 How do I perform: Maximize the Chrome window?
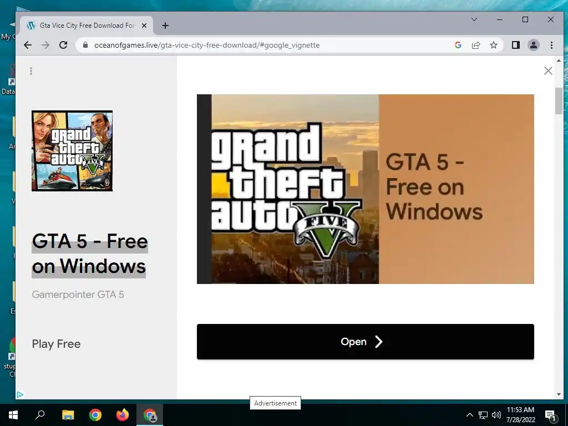(x=525, y=19)
